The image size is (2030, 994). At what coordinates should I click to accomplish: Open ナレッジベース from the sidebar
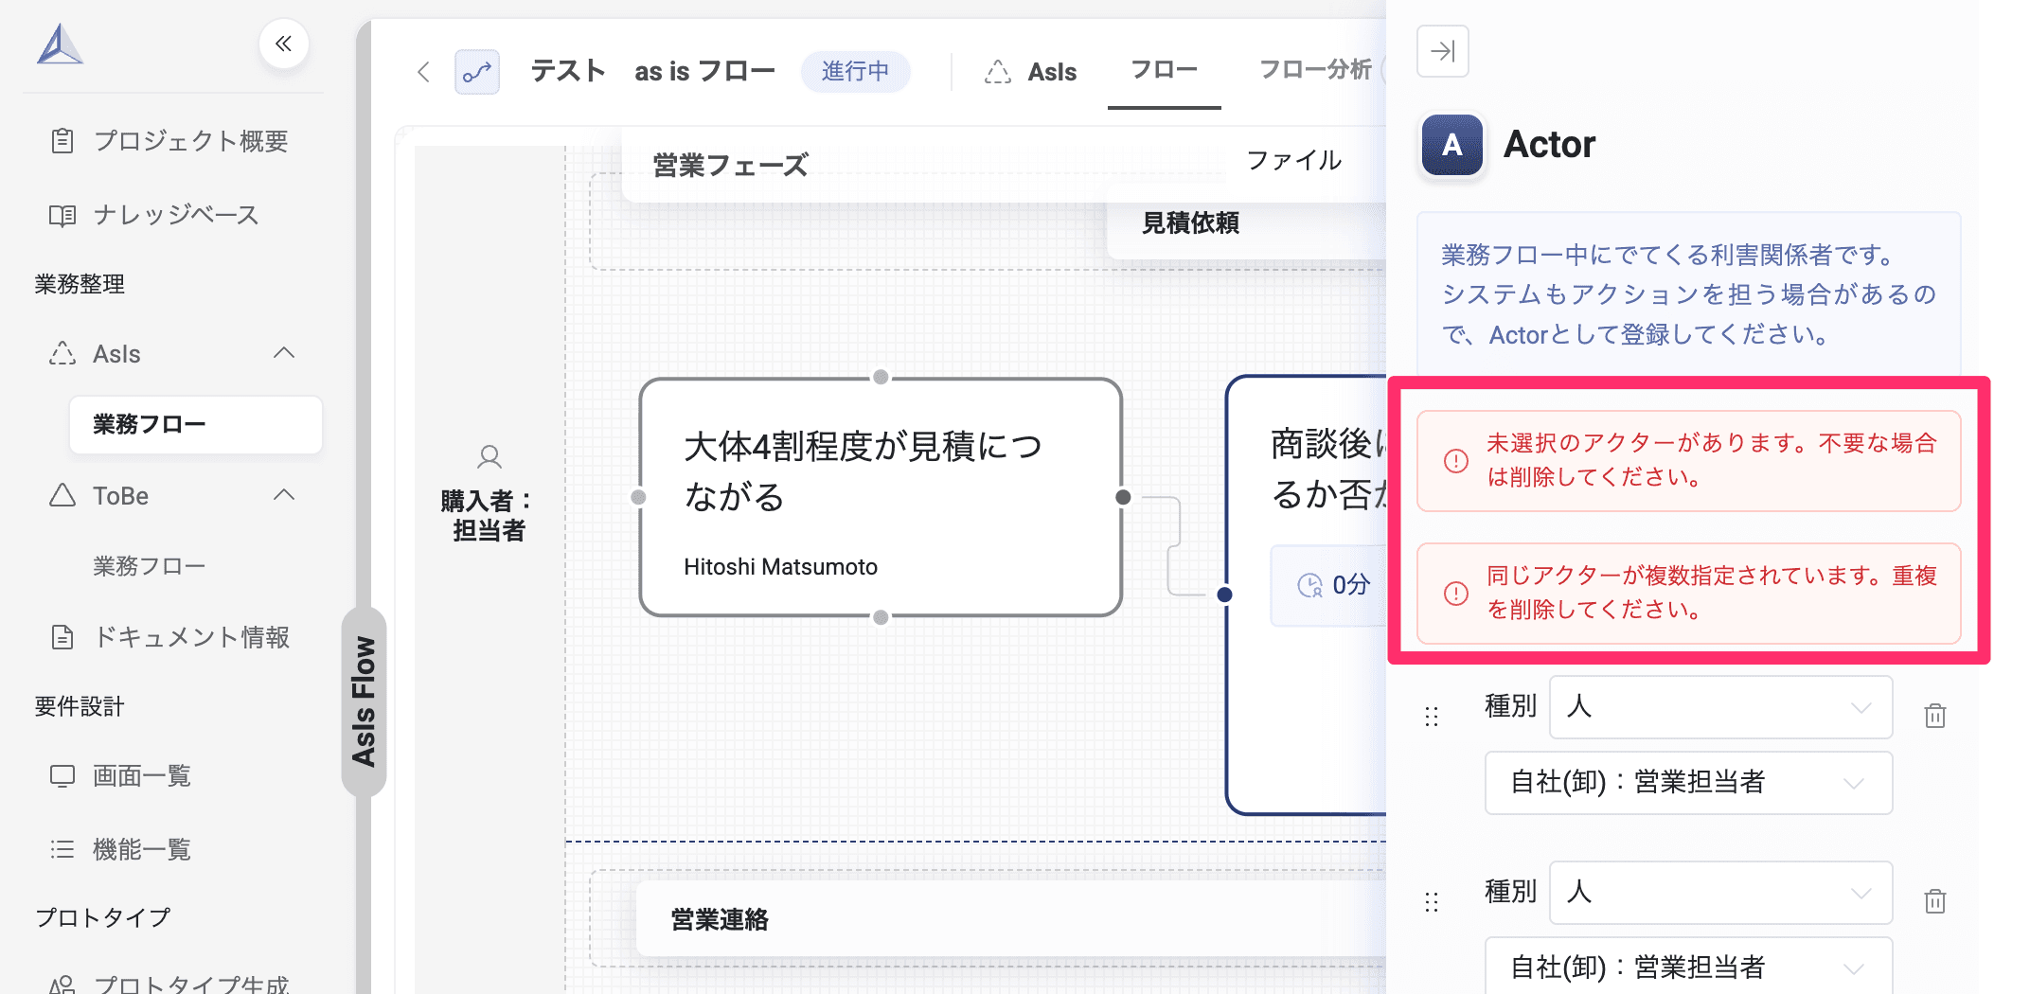174,215
